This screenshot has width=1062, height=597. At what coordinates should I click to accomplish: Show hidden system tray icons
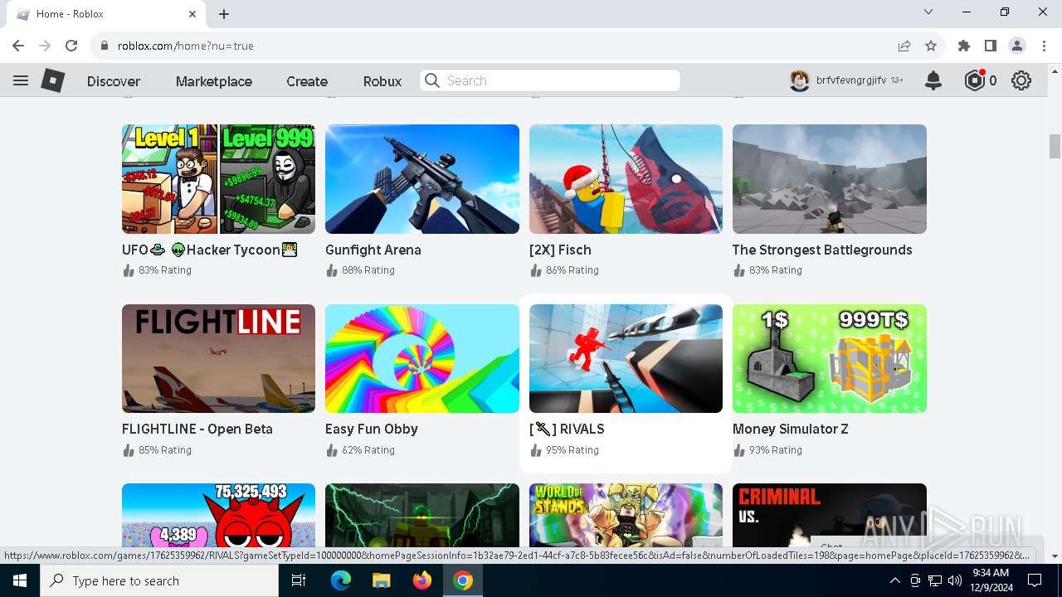[x=894, y=580]
